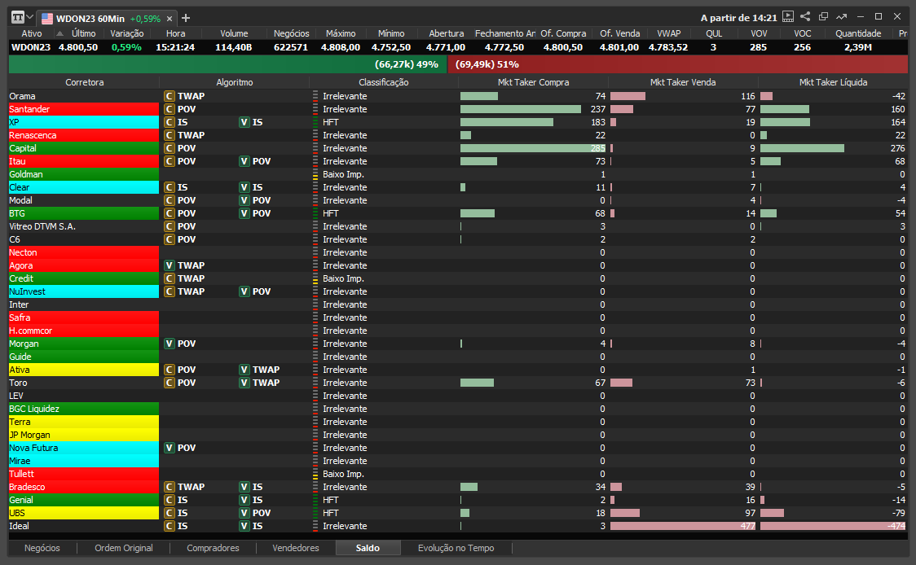Sort by the Mkt Taker Líquida header
The width and height of the screenshot is (916, 565).
[833, 82]
